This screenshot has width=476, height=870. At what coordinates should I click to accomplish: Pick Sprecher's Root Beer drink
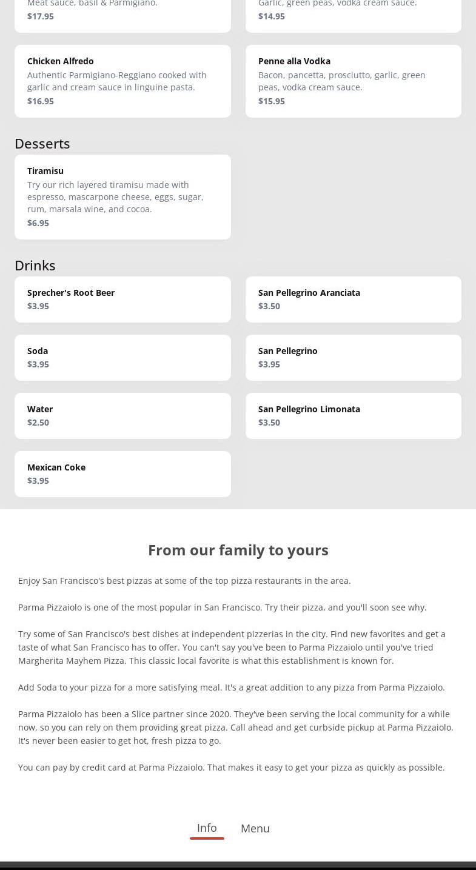[x=122, y=299]
